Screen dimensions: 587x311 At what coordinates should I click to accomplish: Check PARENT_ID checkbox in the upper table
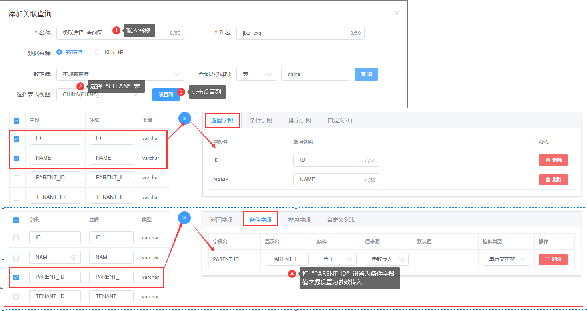coord(16,178)
